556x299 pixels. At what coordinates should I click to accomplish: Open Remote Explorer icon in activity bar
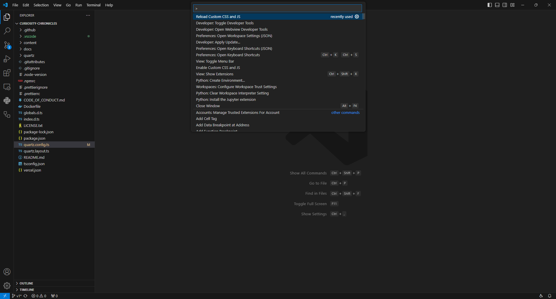[7, 87]
